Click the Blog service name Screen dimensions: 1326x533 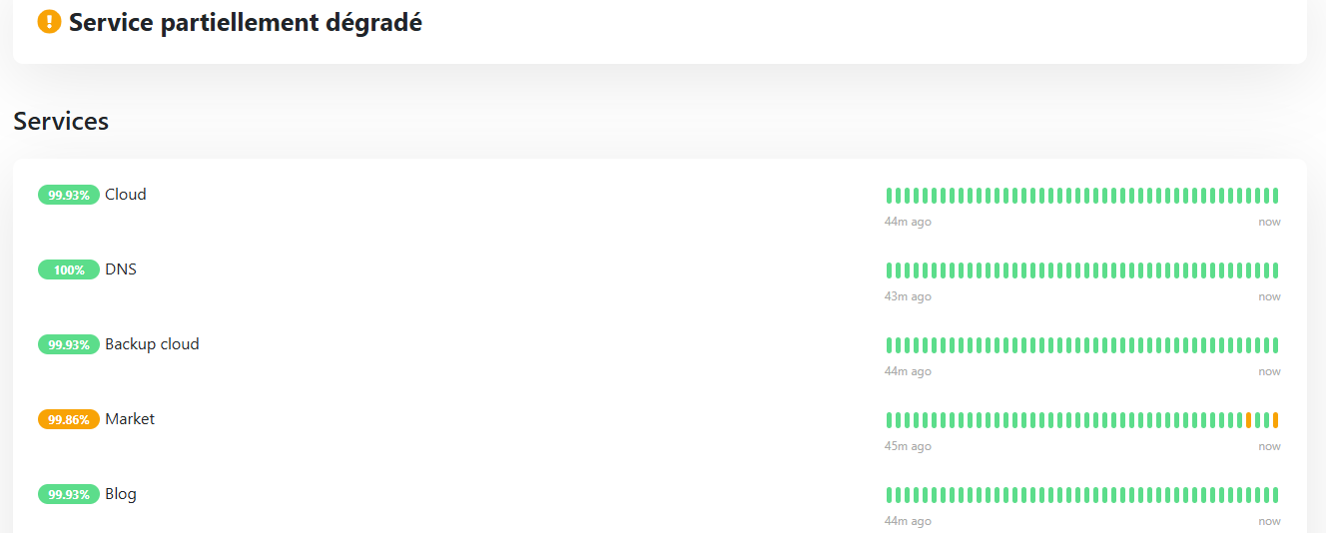121,494
